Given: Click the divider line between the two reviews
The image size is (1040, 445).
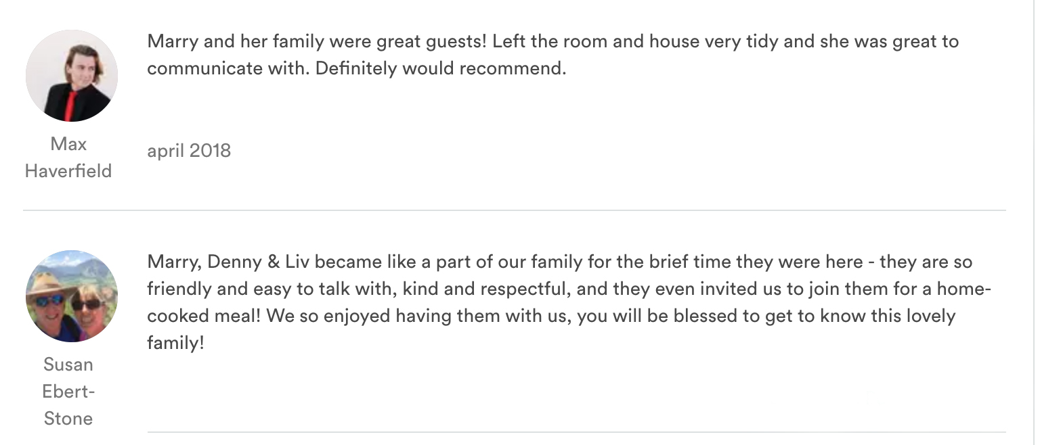Looking at the screenshot, I should [x=515, y=210].
